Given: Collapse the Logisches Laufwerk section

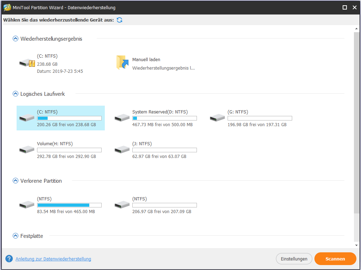Looking at the screenshot, I should 15,94.
